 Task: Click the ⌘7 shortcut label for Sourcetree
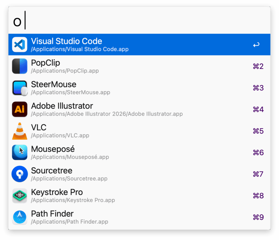258,174
